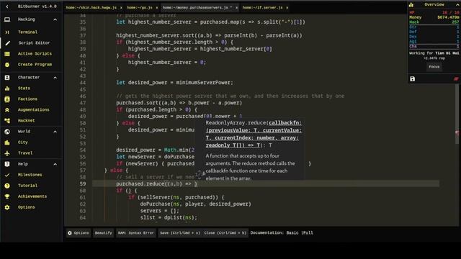
Task: Open the Factions icon in the sidebar
Action: click(x=7, y=99)
